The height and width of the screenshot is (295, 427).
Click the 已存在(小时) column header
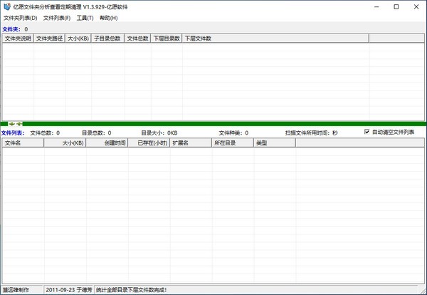(149, 143)
